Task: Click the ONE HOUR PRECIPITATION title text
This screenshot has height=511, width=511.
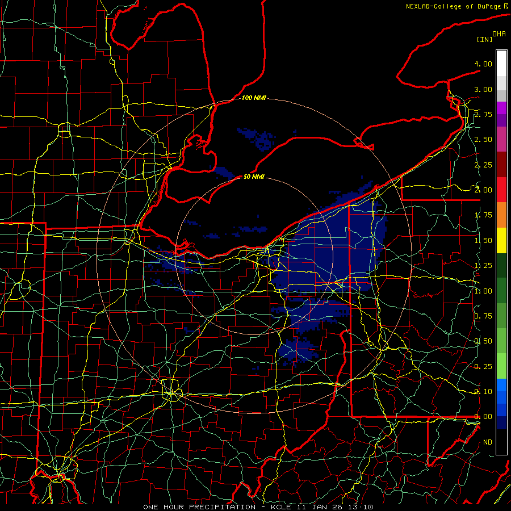Action: pyautogui.click(x=199, y=507)
